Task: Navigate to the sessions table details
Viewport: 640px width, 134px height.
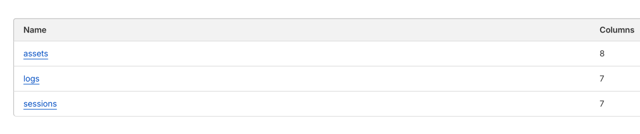Action: (x=40, y=104)
